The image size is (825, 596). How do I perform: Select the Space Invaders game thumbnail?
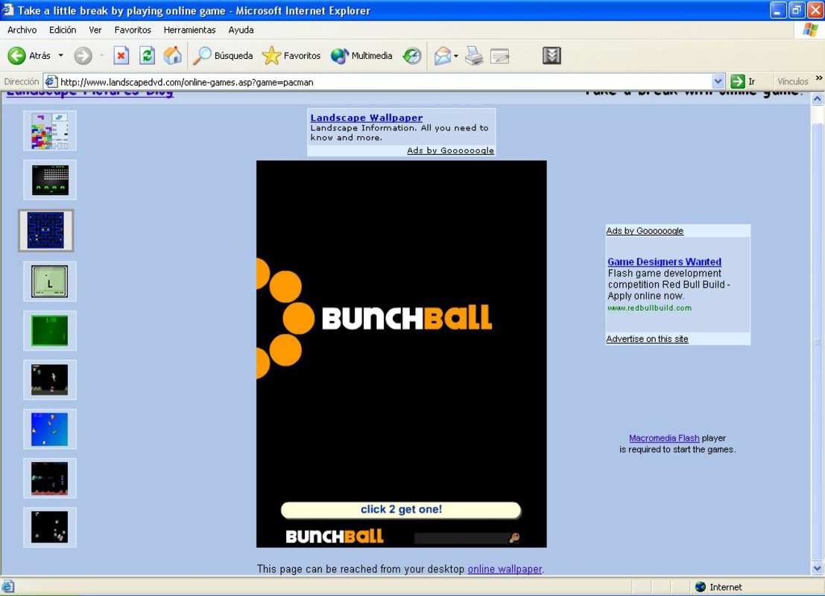[50, 180]
